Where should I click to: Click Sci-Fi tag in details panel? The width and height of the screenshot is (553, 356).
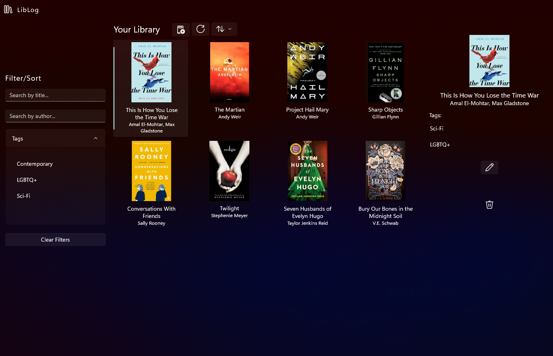tap(436, 128)
